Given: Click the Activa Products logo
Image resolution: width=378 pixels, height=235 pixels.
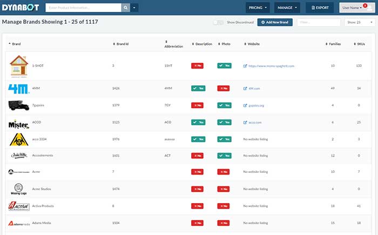Looking at the screenshot, I should tap(19, 206).
